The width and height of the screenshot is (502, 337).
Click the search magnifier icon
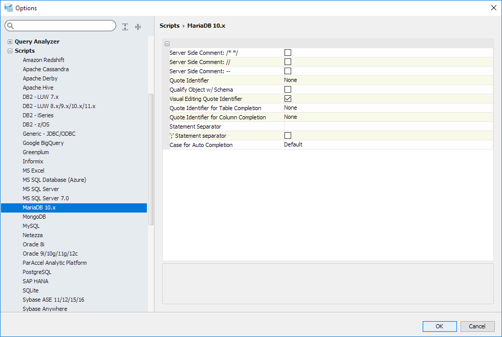point(11,26)
